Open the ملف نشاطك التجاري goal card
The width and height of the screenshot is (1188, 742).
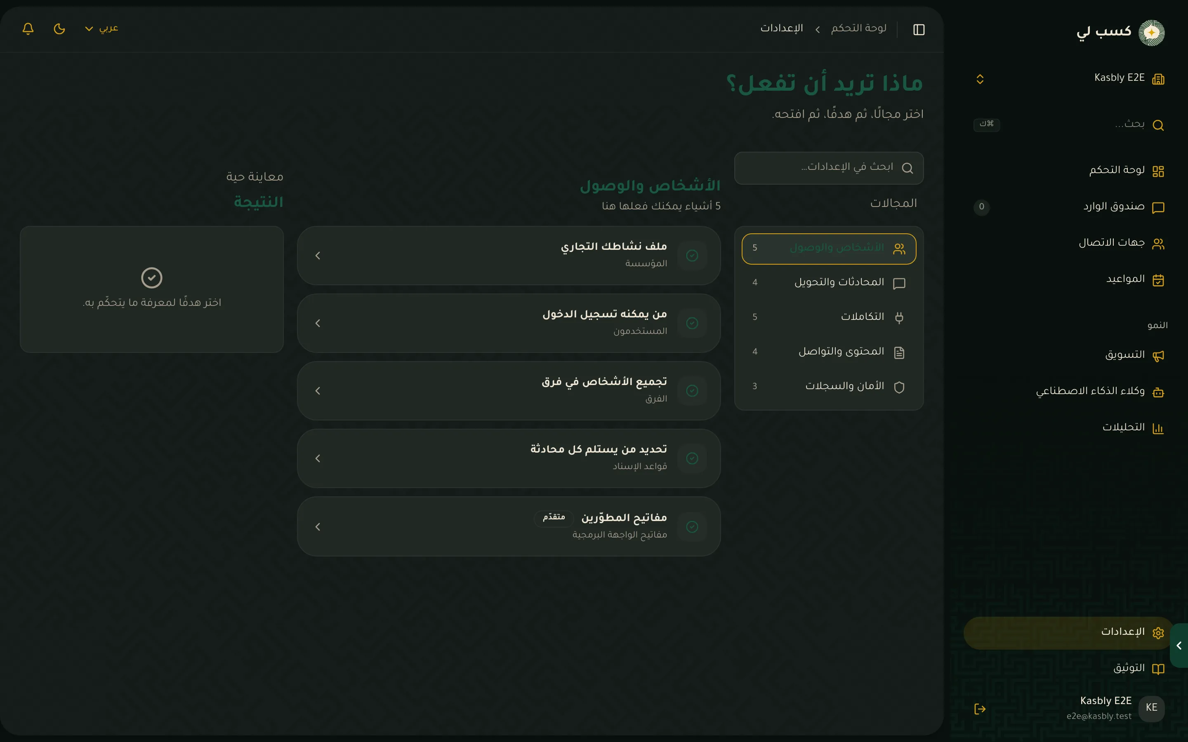click(x=509, y=255)
